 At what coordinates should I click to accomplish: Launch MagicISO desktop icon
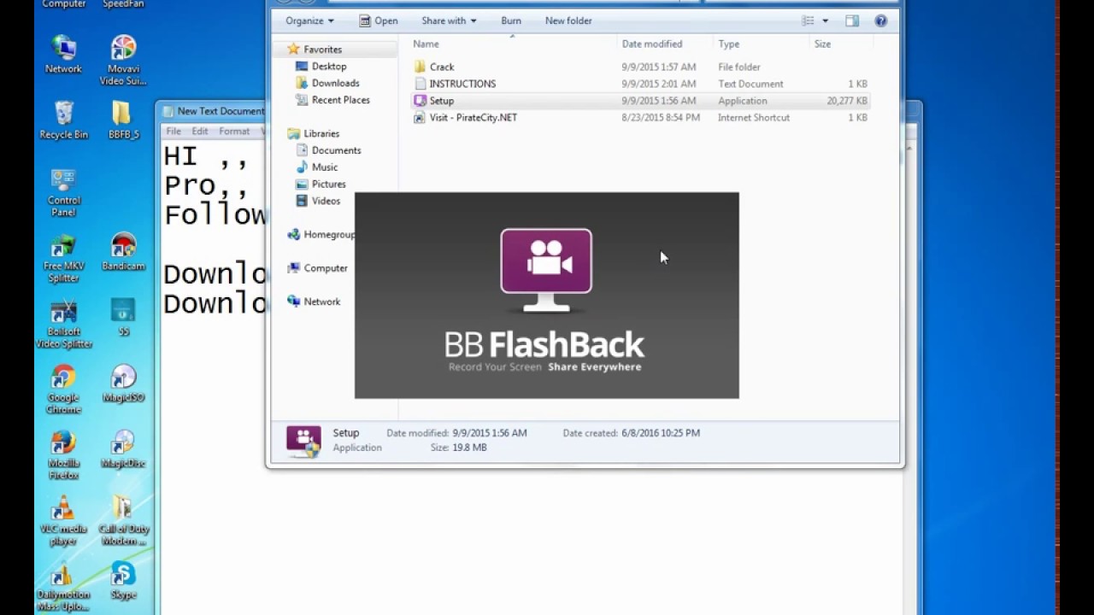click(x=123, y=384)
